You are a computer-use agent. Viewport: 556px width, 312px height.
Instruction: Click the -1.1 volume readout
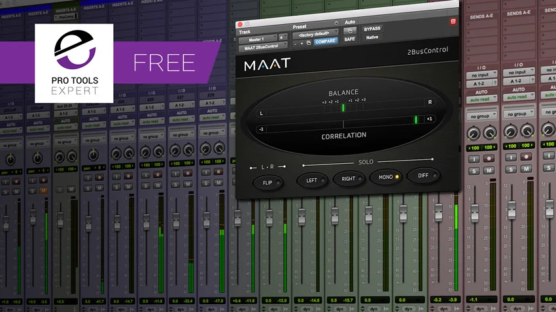474,300
